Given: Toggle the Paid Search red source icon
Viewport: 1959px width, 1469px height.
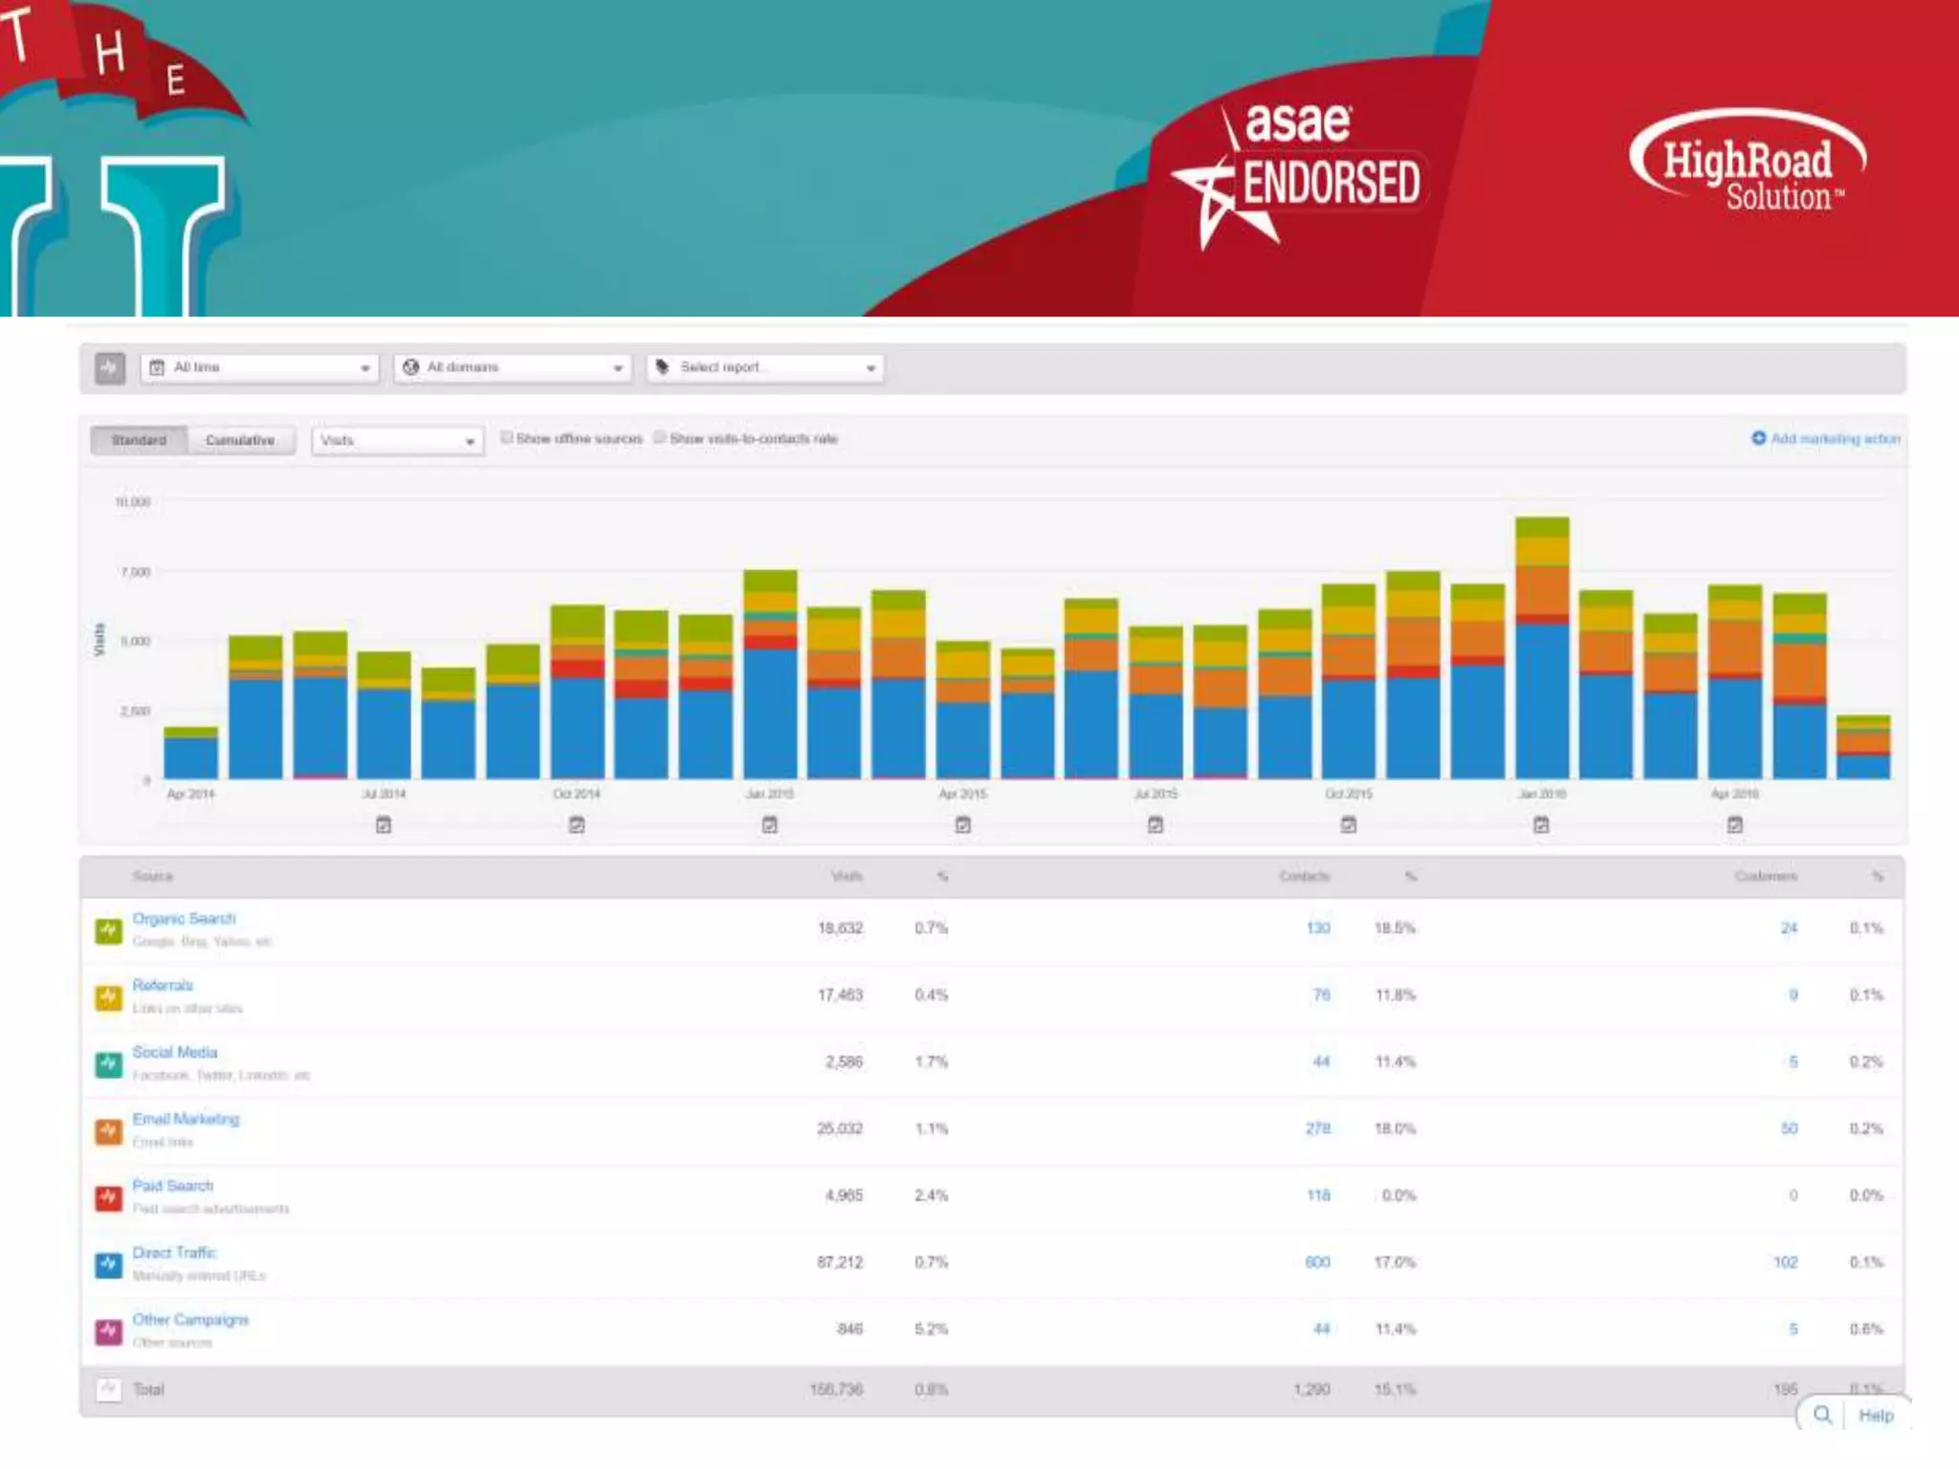Looking at the screenshot, I should [x=108, y=1198].
